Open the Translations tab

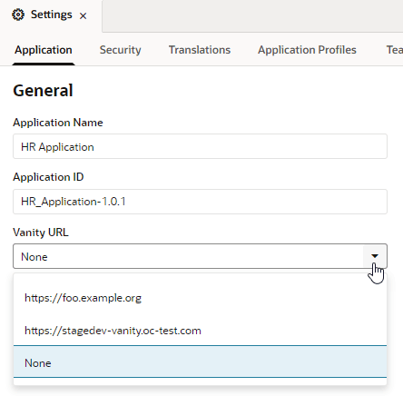[200, 50]
